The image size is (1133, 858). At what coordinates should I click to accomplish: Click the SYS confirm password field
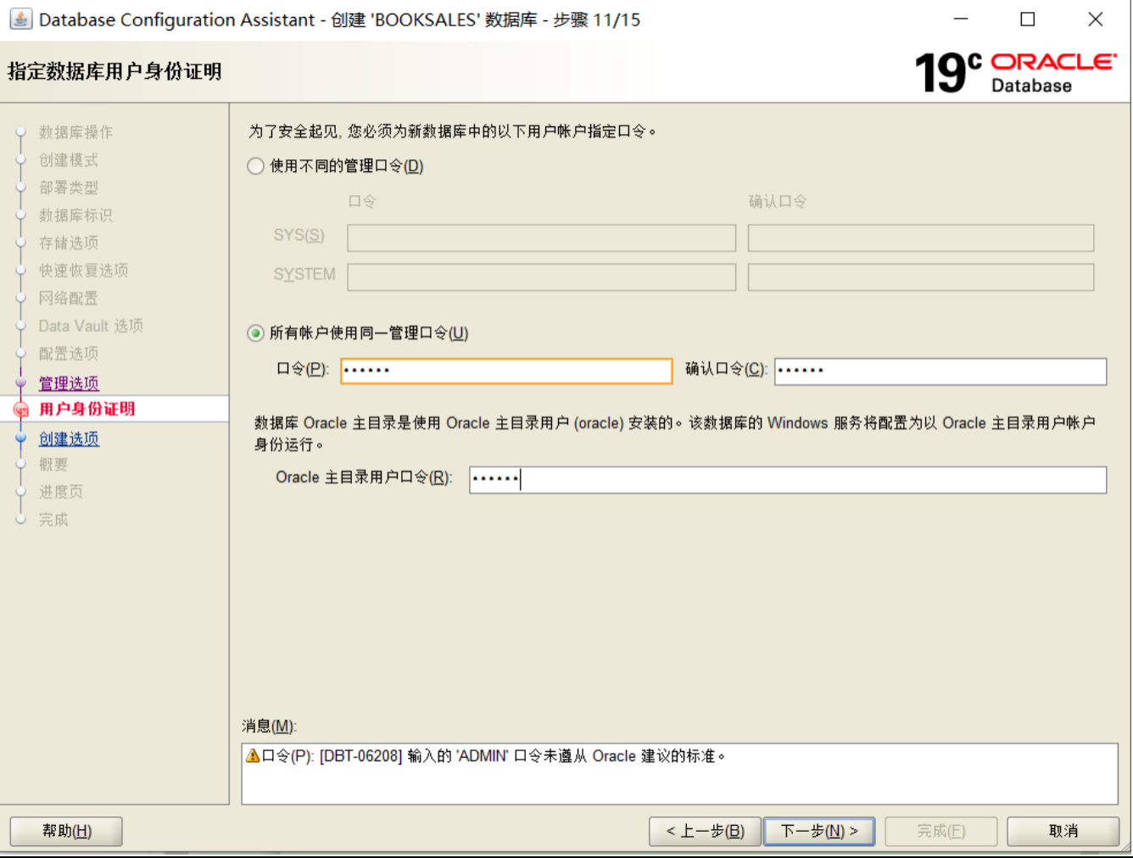point(921,237)
